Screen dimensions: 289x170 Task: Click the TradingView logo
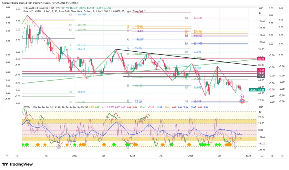[x=18, y=164]
